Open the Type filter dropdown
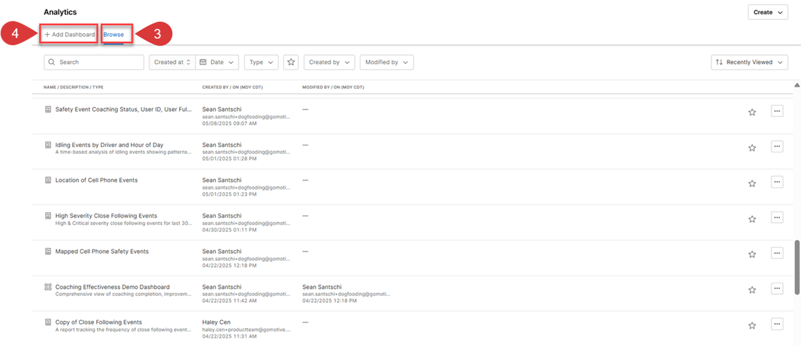Image resolution: width=801 pixels, height=346 pixels. click(261, 62)
